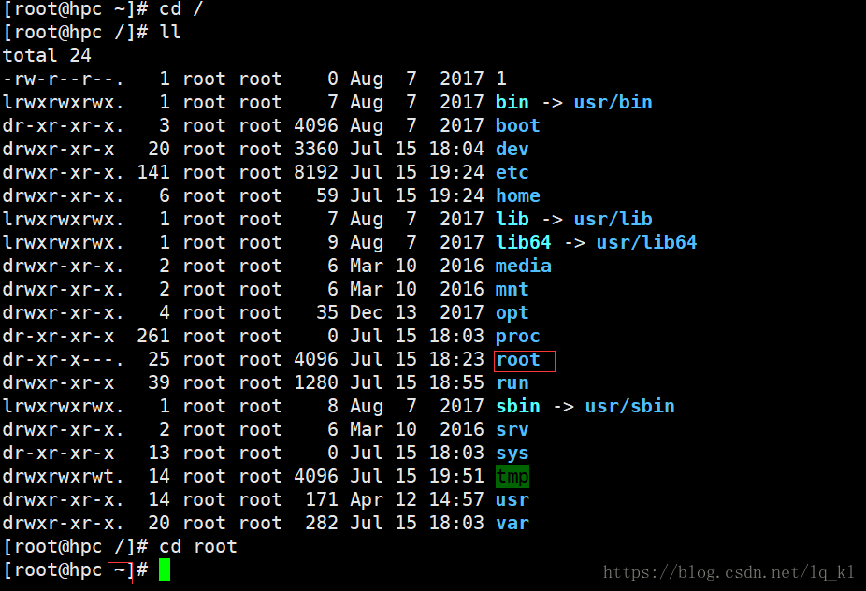Click the home directory name

tap(517, 196)
